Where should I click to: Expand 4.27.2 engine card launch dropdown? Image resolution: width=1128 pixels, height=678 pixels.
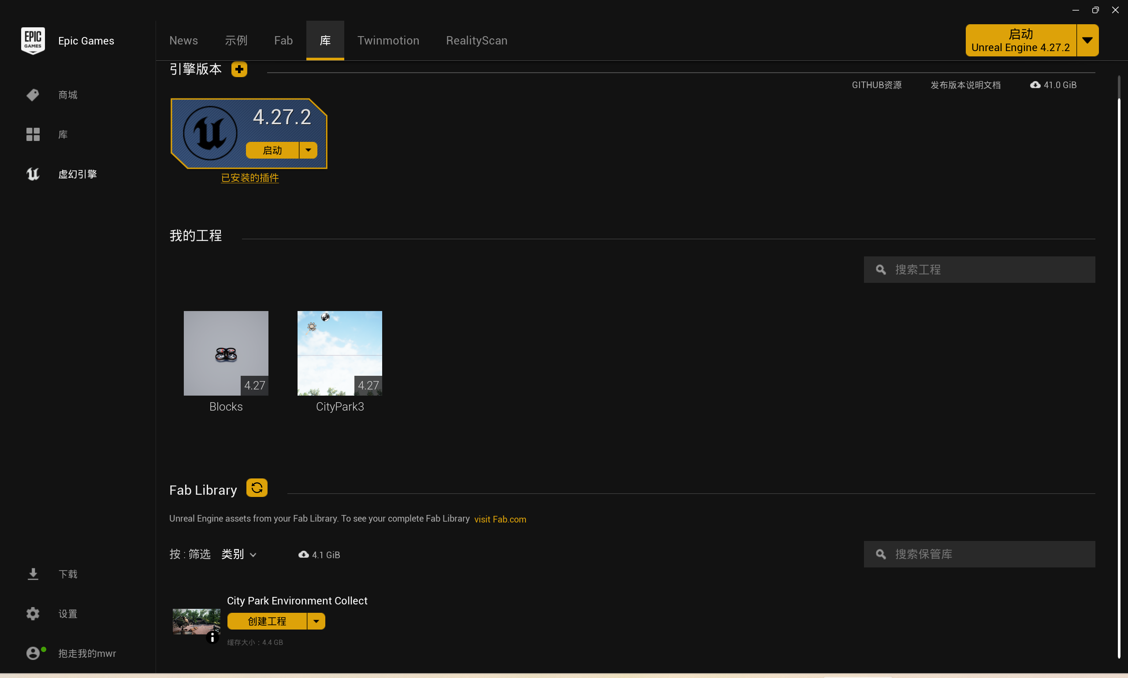[309, 150]
